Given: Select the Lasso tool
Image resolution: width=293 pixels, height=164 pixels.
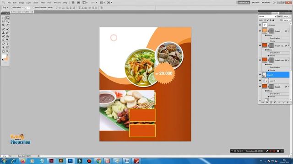Looking at the screenshot, I should [3, 21].
